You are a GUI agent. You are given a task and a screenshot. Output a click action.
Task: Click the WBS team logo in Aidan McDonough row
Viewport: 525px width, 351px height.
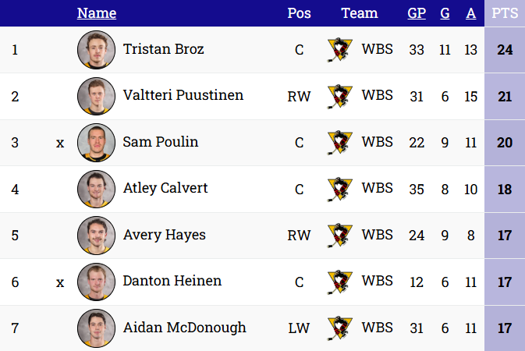click(x=339, y=328)
